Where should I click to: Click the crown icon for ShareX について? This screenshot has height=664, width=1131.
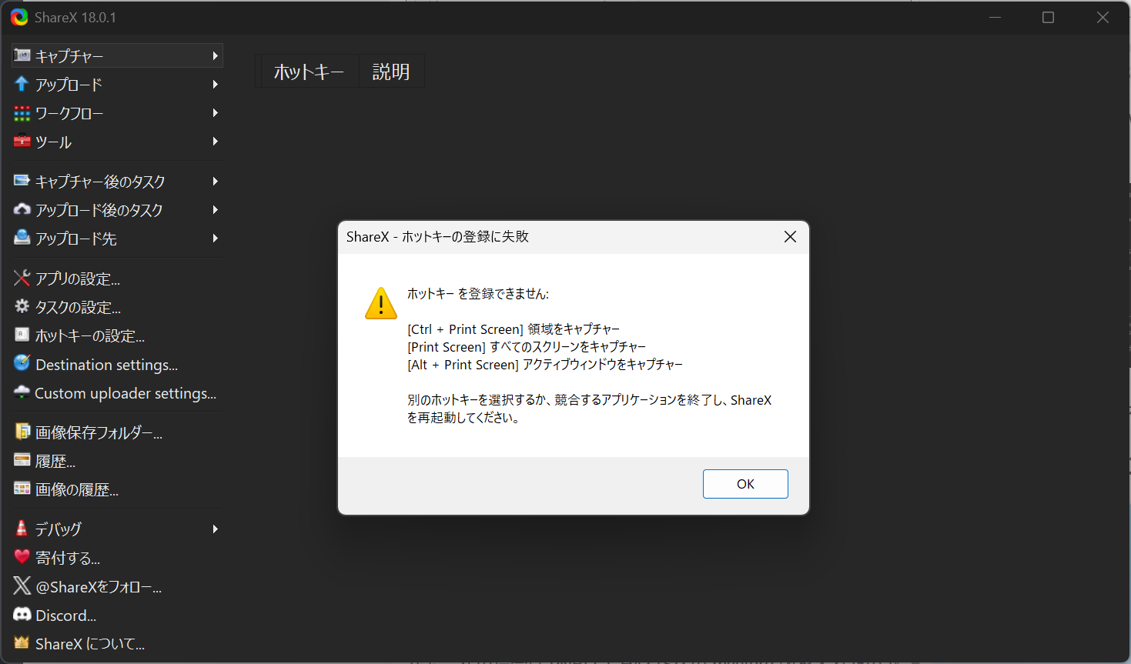click(x=22, y=643)
